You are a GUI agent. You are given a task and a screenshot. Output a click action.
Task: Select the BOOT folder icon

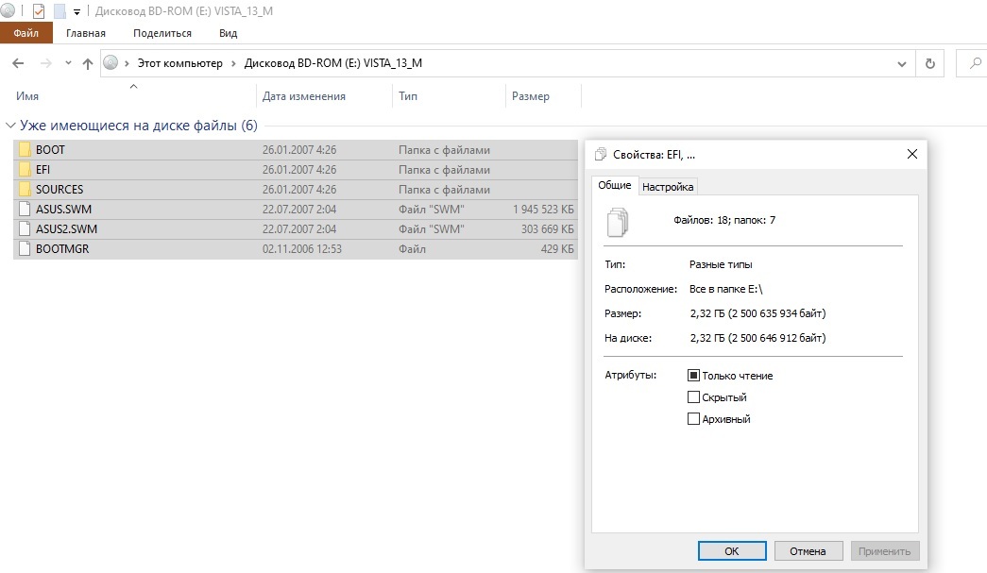(25, 149)
